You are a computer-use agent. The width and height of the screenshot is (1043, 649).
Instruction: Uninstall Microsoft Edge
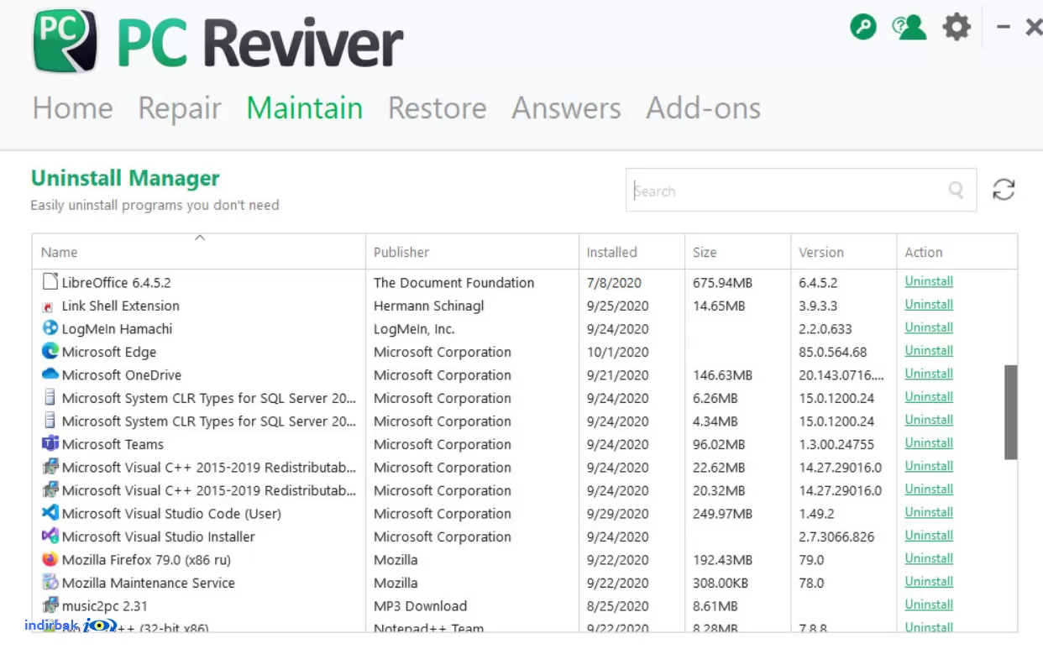(x=929, y=351)
